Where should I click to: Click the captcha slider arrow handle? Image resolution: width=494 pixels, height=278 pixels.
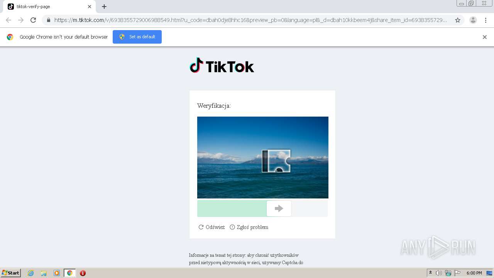point(279,208)
